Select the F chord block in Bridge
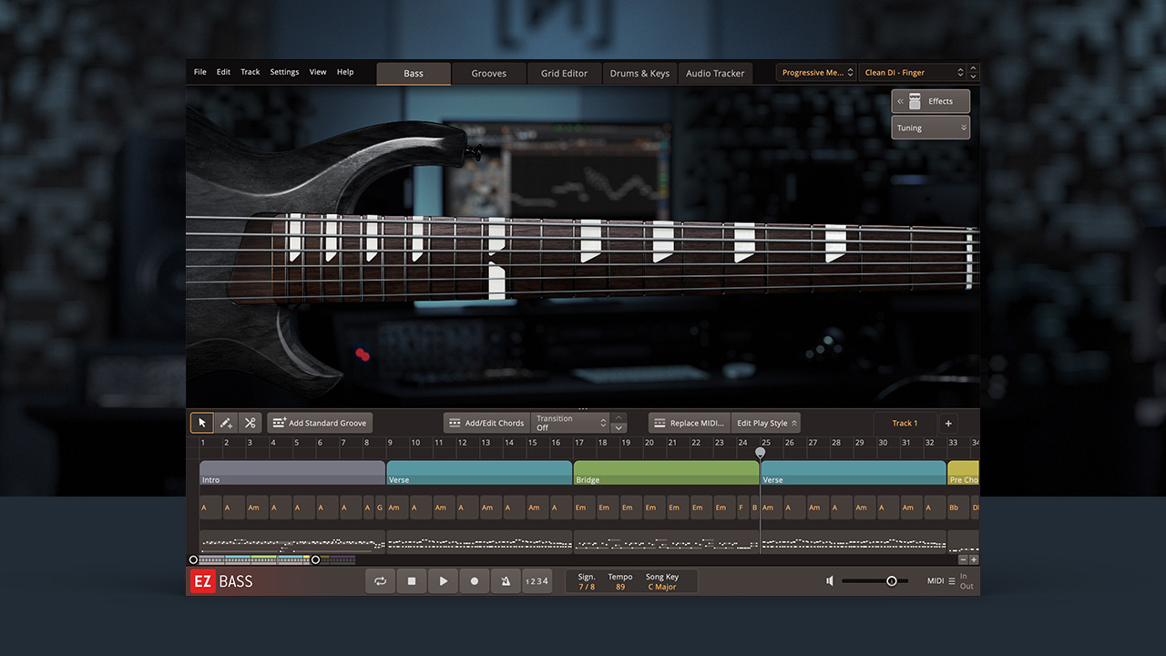 [742, 507]
